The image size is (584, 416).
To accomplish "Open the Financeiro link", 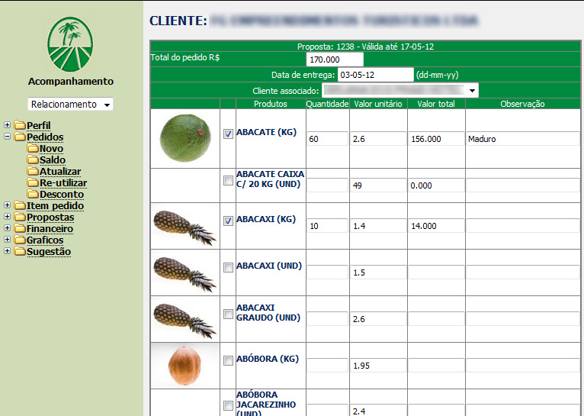I will click(50, 229).
